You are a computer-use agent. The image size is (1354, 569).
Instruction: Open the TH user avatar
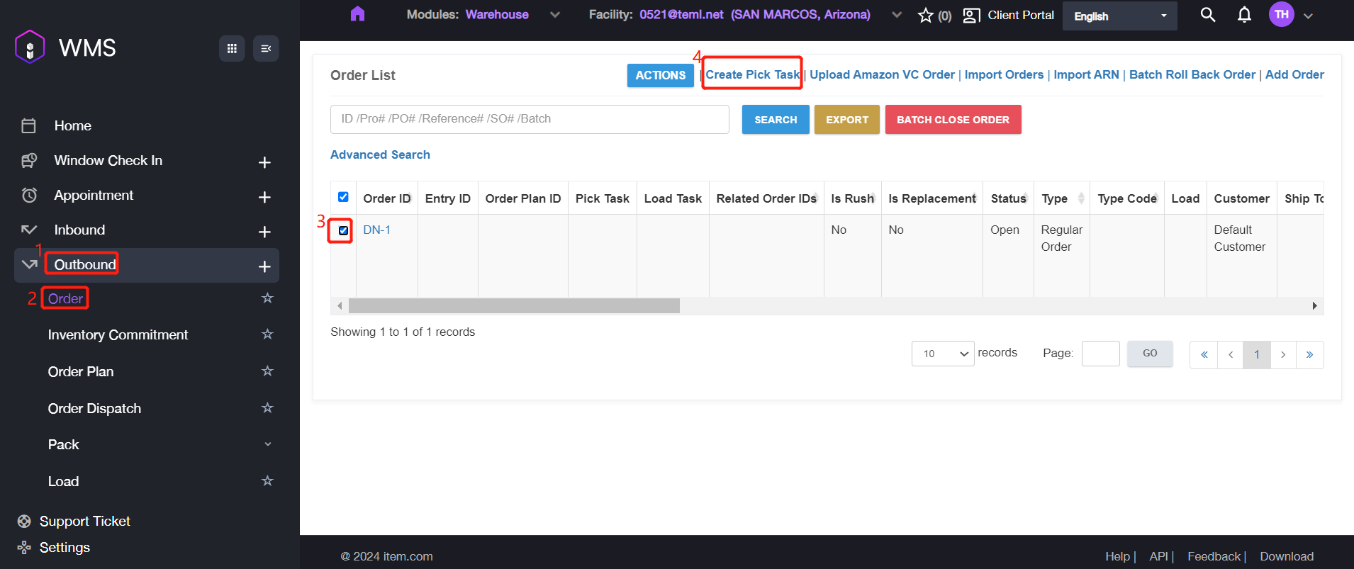tap(1281, 15)
